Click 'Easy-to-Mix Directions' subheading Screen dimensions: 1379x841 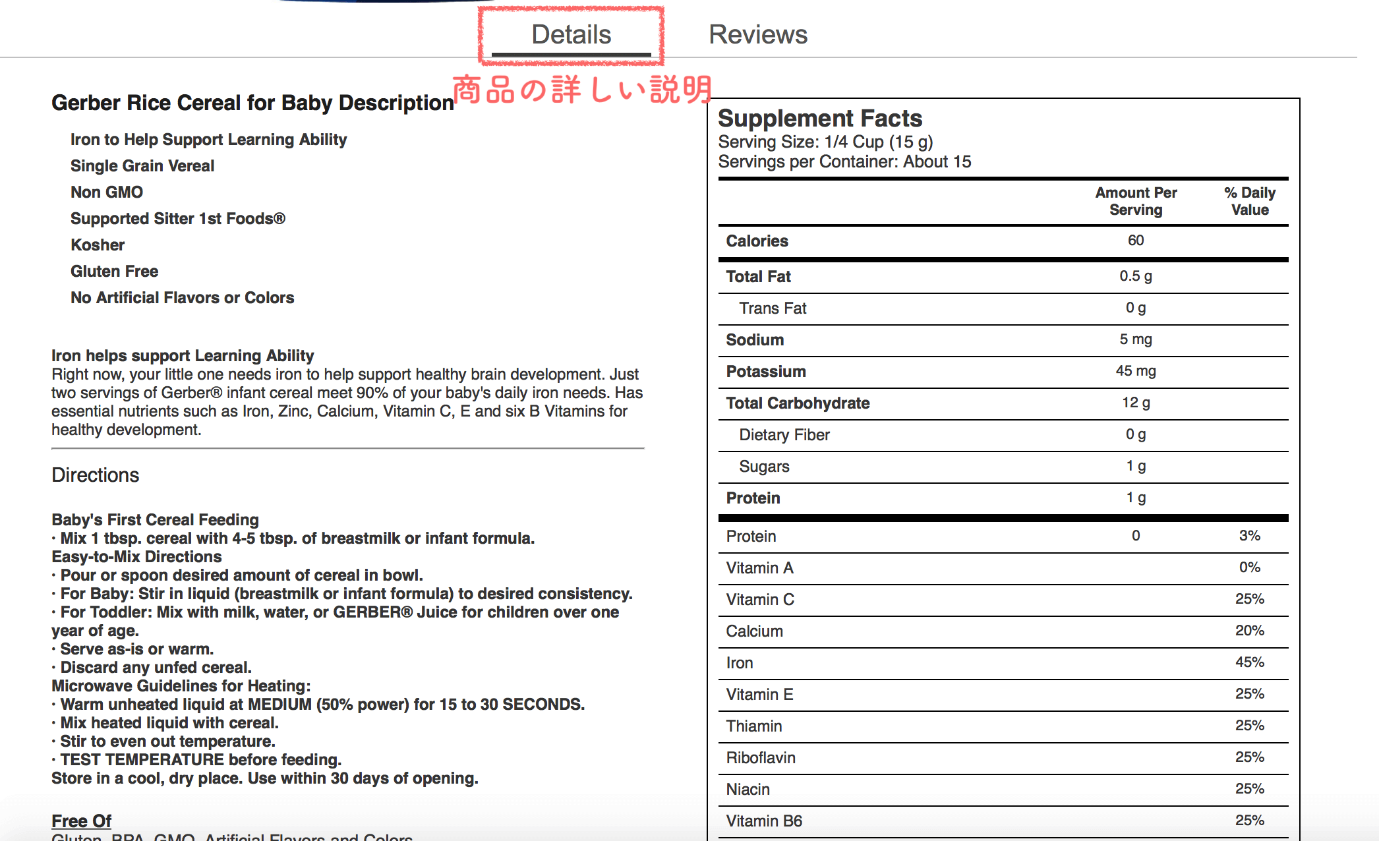click(x=137, y=557)
